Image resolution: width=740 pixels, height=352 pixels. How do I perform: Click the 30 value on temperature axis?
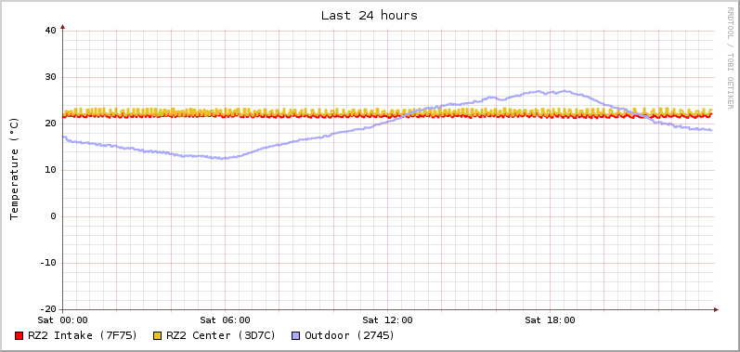[x=50, y=77]
